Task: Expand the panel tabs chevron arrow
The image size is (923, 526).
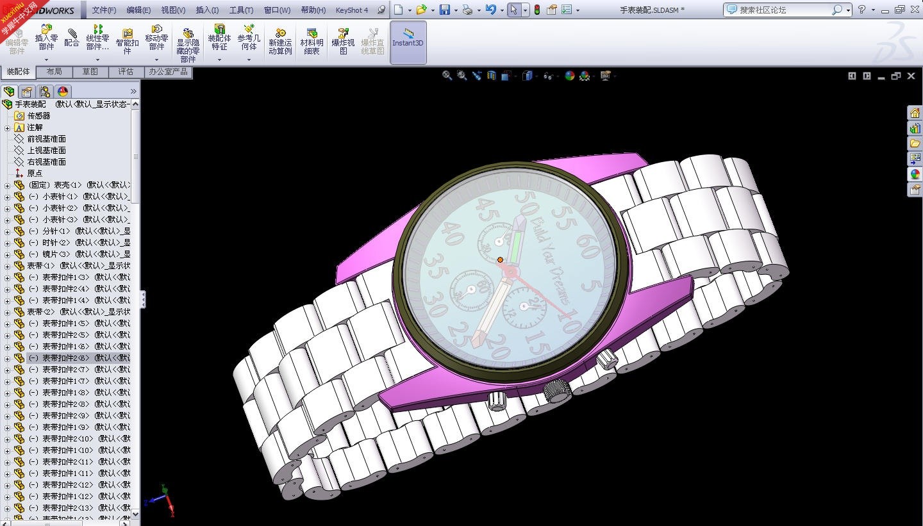Action: 133,91
